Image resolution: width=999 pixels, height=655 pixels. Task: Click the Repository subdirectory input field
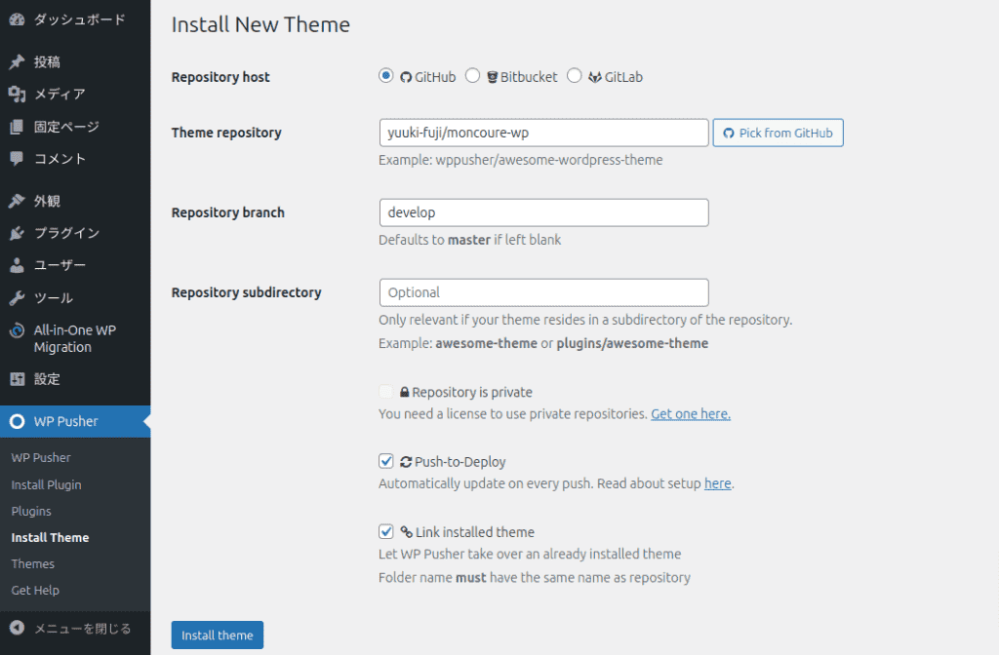[x=543, y=292]
